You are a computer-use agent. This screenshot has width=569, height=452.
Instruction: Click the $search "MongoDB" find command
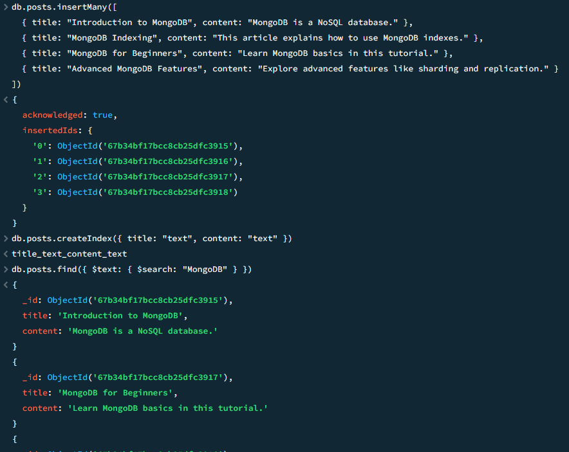pos(131,269)
